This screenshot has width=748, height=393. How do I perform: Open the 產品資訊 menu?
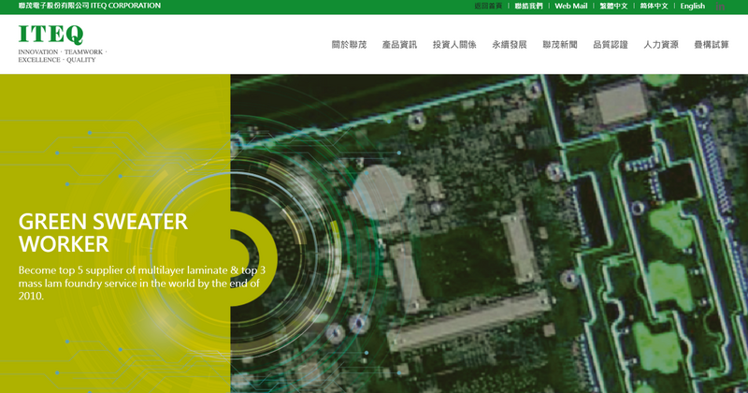point(400,45)
